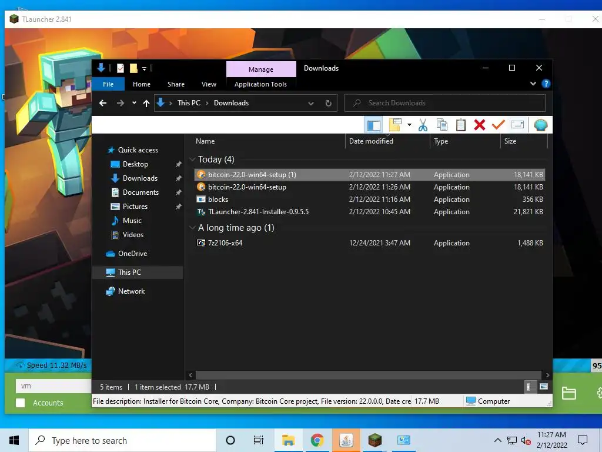
Task: Open the Home ribbon tab
Action: pos(142,84)
